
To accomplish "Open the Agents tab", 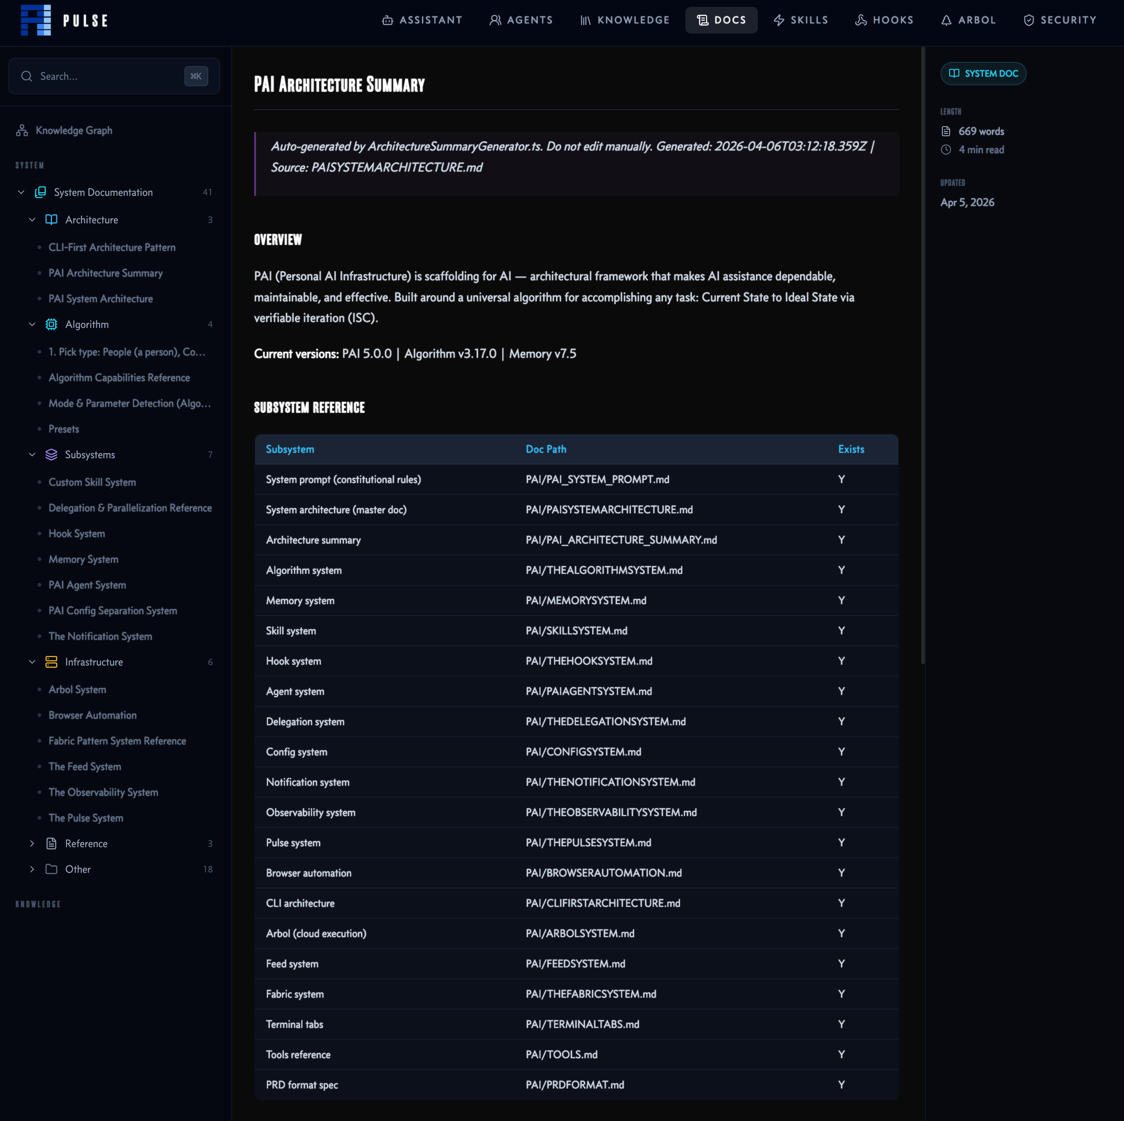I will pyautogui.click(x=521, y=20).
